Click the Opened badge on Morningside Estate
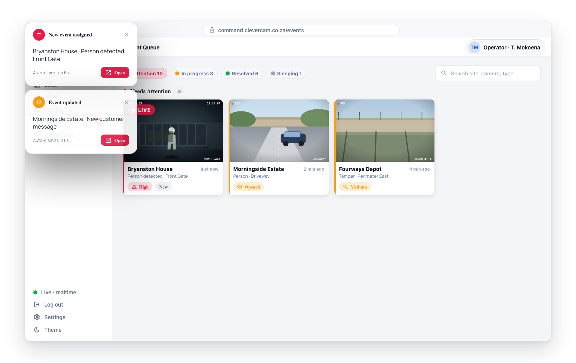Image resolution: width=576 pixels, height=363 pixels. point(248,187)
